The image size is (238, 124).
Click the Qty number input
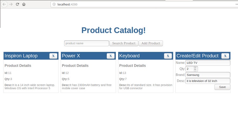coord(192,69)
